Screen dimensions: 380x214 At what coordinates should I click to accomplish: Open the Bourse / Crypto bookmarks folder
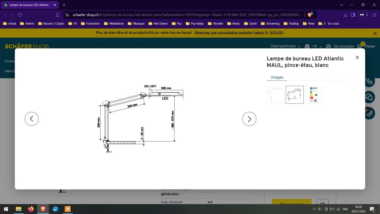[x=51, y=23]
